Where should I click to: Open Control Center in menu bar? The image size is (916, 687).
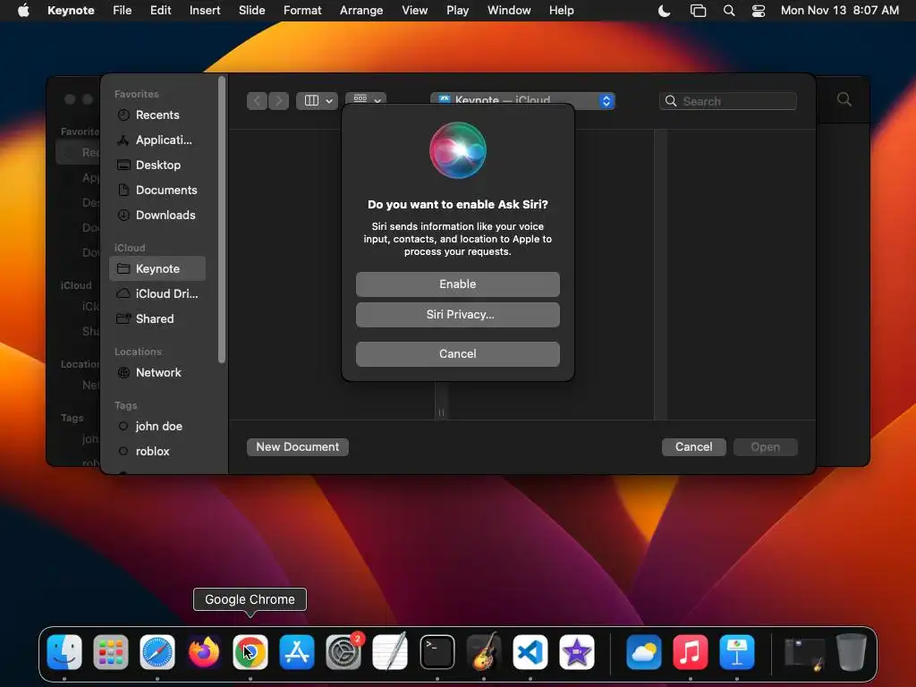pyautogui.click(x=759, y=11)
